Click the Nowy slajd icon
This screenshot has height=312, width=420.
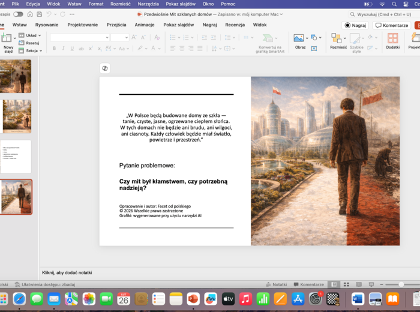coord(7,39)
